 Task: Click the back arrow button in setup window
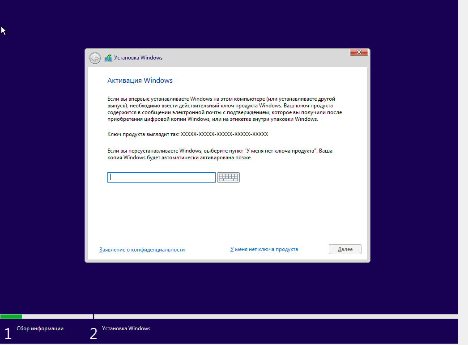pos(95,58)
